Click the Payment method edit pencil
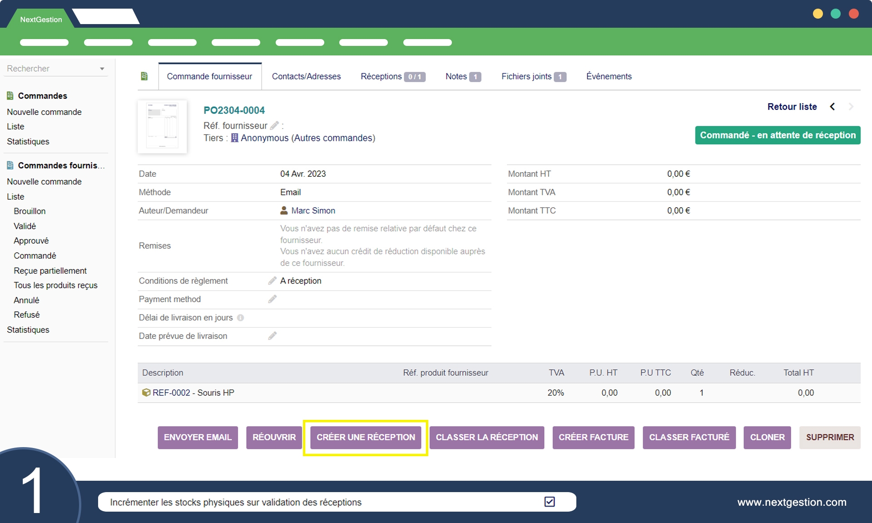The width and height of the screenshot is (872, 523). (272, 299)
